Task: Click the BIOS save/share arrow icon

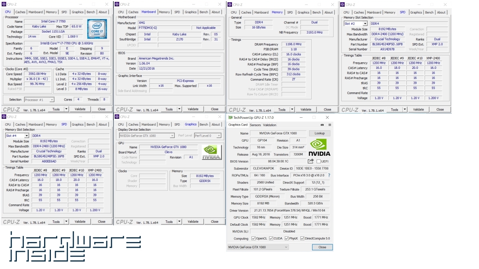Action: 311,161
